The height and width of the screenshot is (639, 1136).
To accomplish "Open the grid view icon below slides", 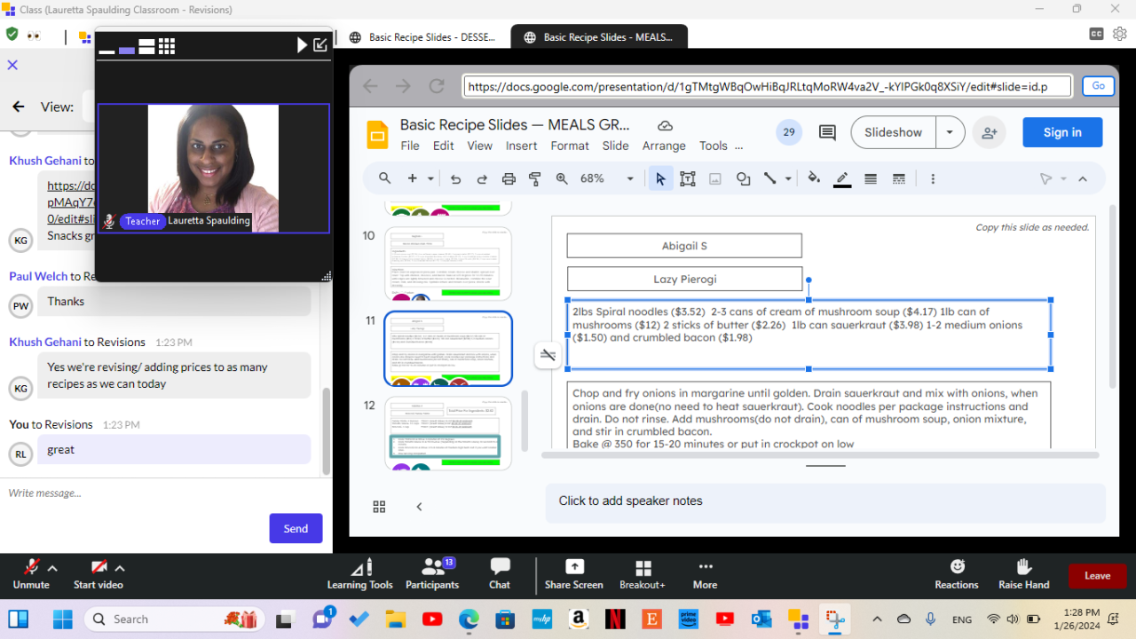I will pos(379,507).
